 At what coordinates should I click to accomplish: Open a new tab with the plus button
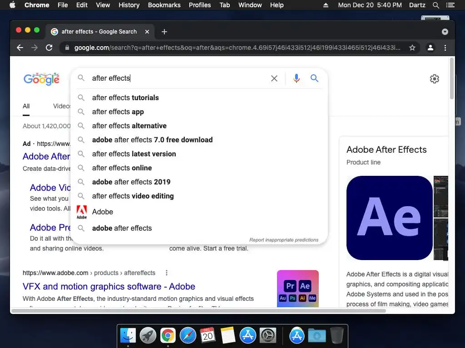164,32
